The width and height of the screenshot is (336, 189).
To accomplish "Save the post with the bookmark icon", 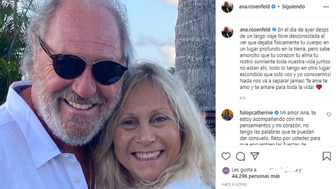I will point(326,156).
